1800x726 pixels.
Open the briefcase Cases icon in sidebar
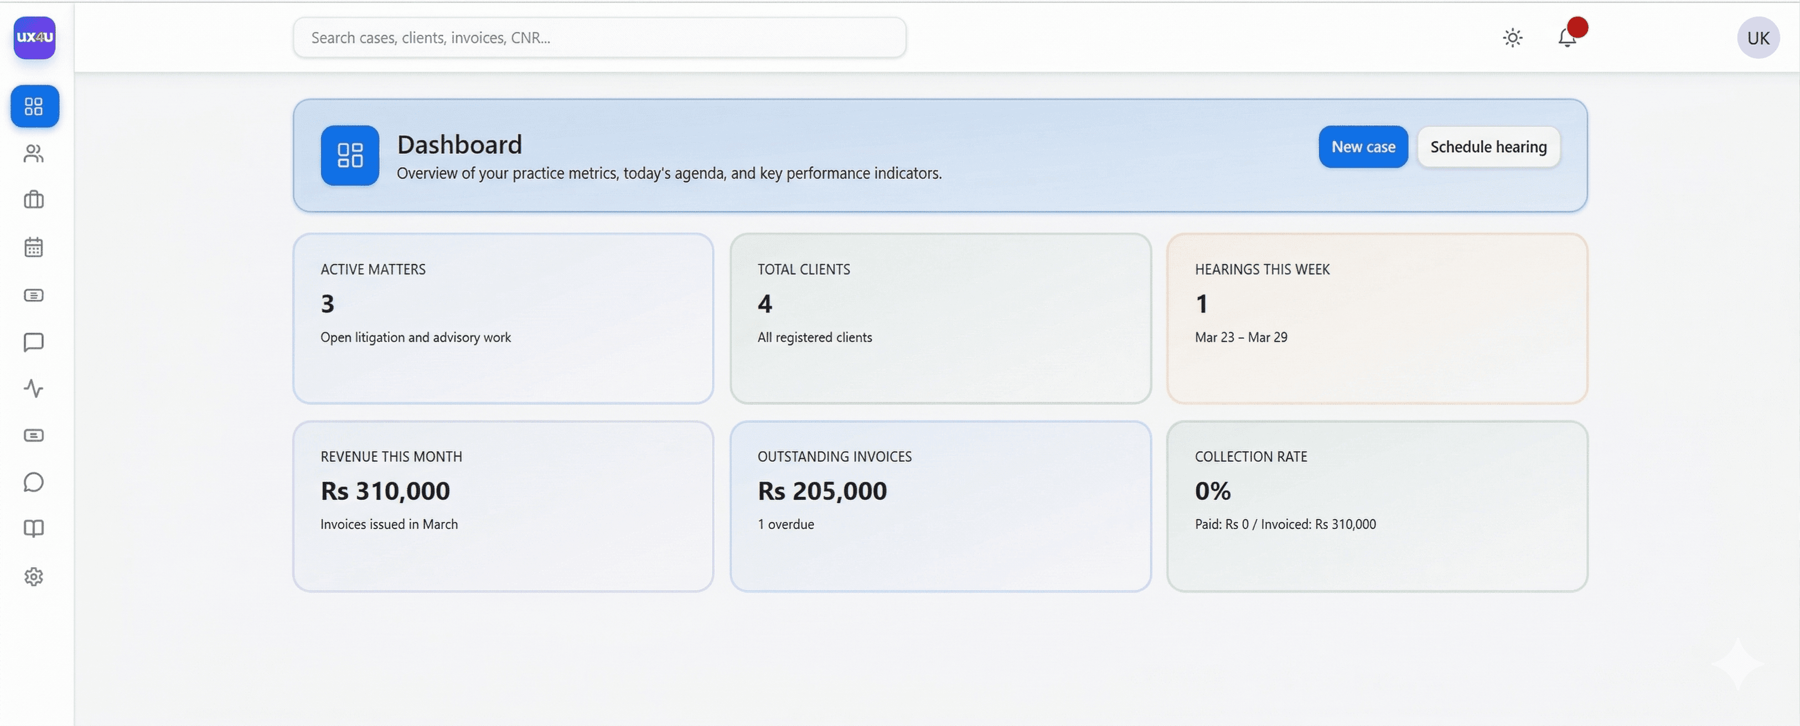(x=34, y=200)
